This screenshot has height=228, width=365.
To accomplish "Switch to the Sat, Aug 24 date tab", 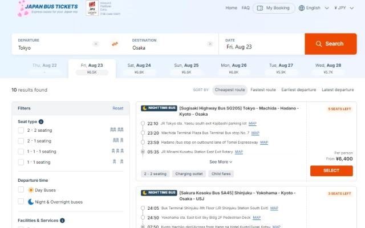I will click(139, 68).
